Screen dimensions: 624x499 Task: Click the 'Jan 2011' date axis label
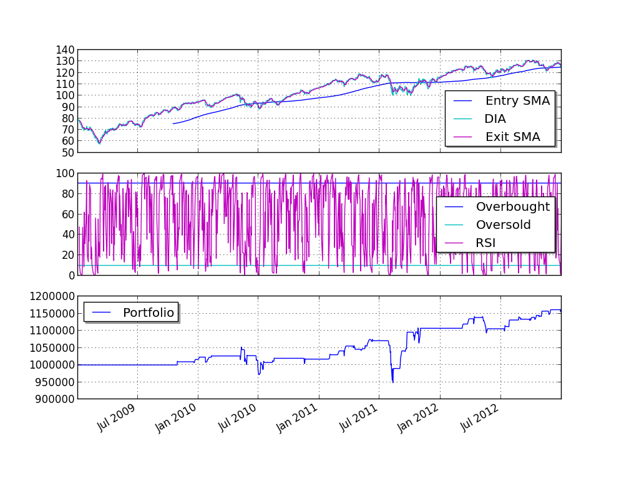(x=297, y=418)
